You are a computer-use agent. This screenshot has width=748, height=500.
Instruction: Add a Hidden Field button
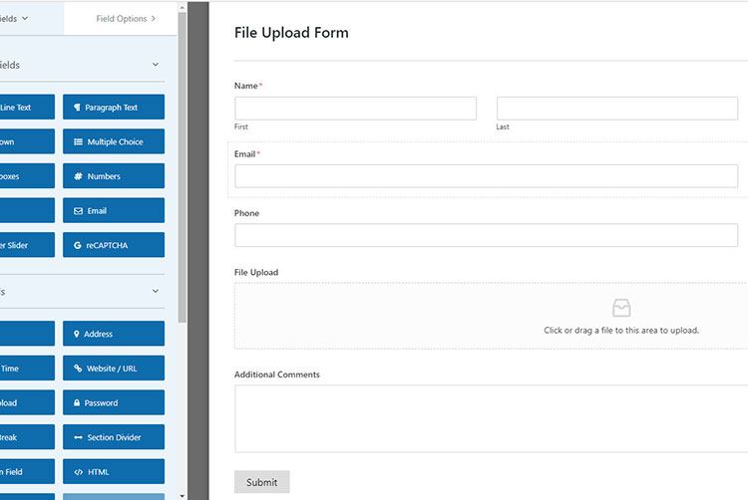point(27,471)
